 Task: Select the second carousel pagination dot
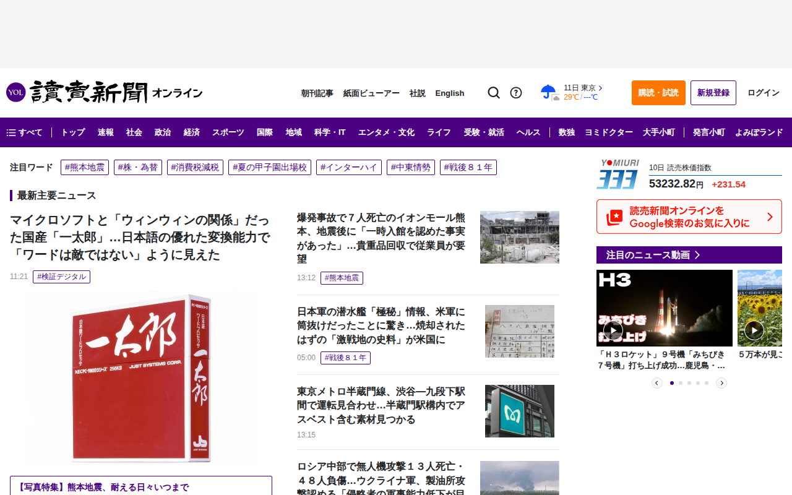coord(681,383)
